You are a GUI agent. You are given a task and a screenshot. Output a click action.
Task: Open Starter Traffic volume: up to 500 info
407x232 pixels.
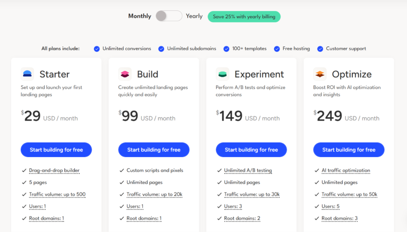(x=57, y=194)
